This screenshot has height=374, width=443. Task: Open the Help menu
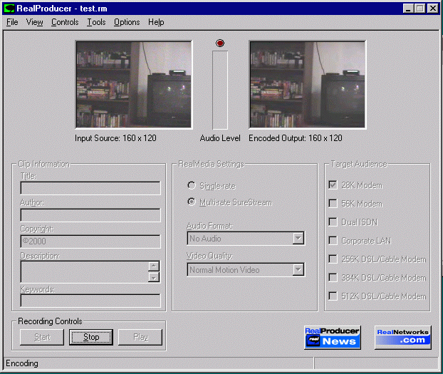[156, 22]
